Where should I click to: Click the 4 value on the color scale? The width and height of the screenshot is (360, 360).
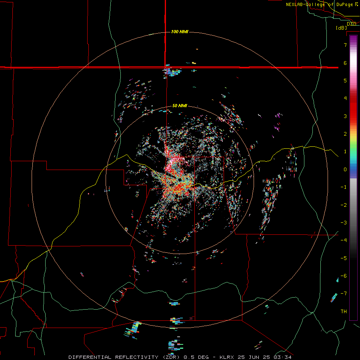pos(345,98)
